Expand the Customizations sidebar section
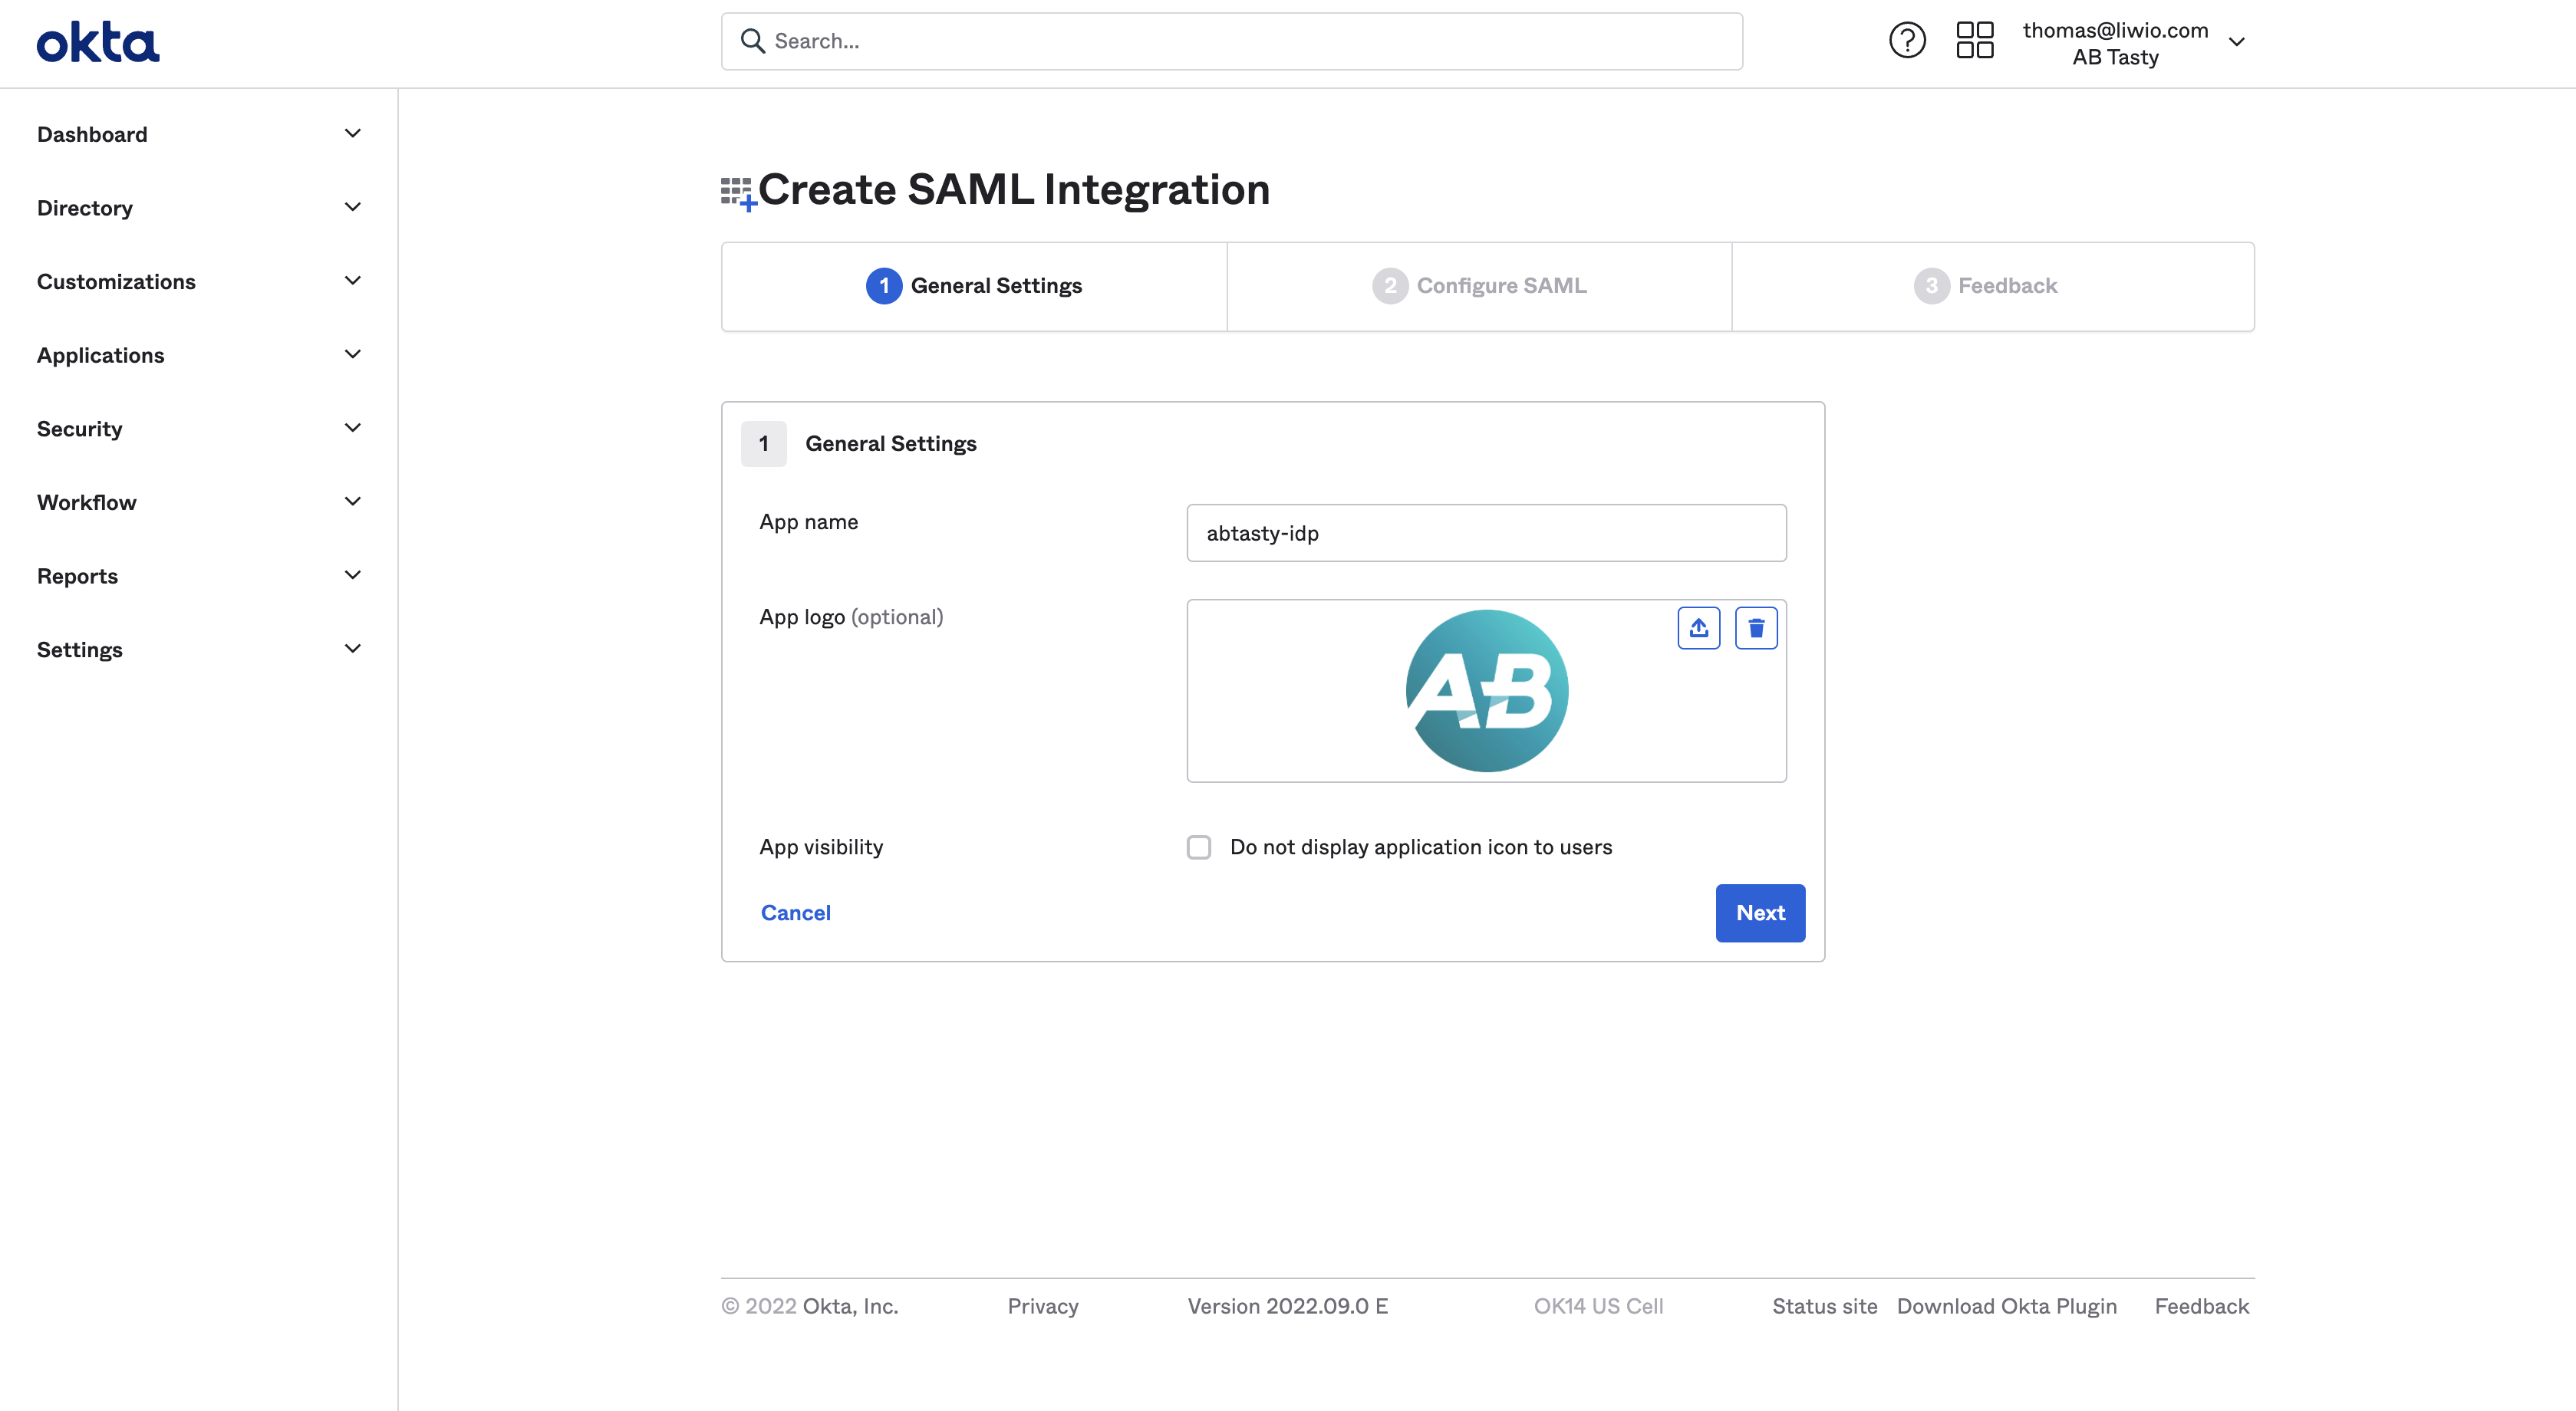The image size is (2576, 1411). pos(198,281)
